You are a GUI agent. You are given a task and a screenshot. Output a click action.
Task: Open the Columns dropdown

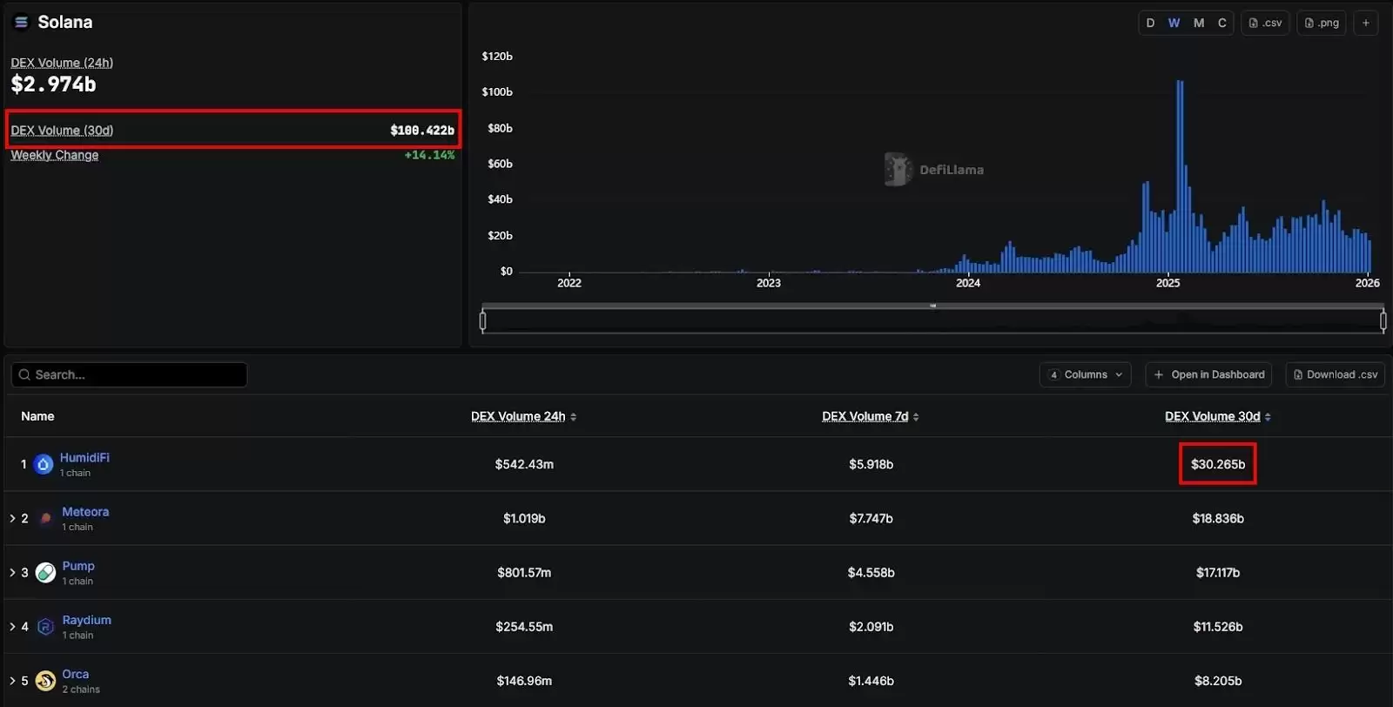pos(1086,375)
